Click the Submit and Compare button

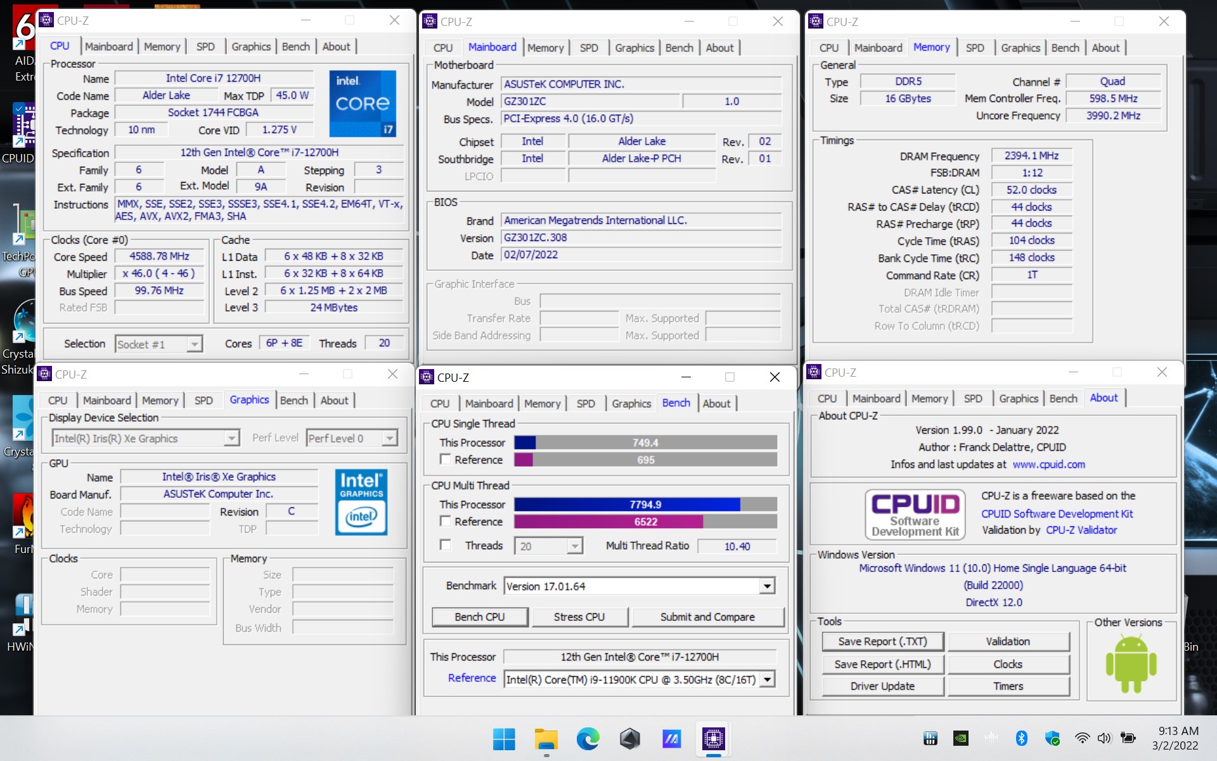point(707,617)
